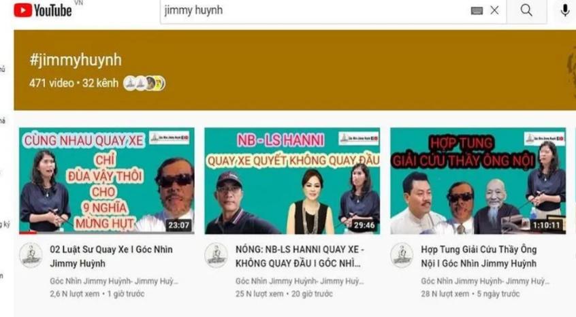Click the magnifying glass search button
The image size is (576, 317).
(526, 10)
